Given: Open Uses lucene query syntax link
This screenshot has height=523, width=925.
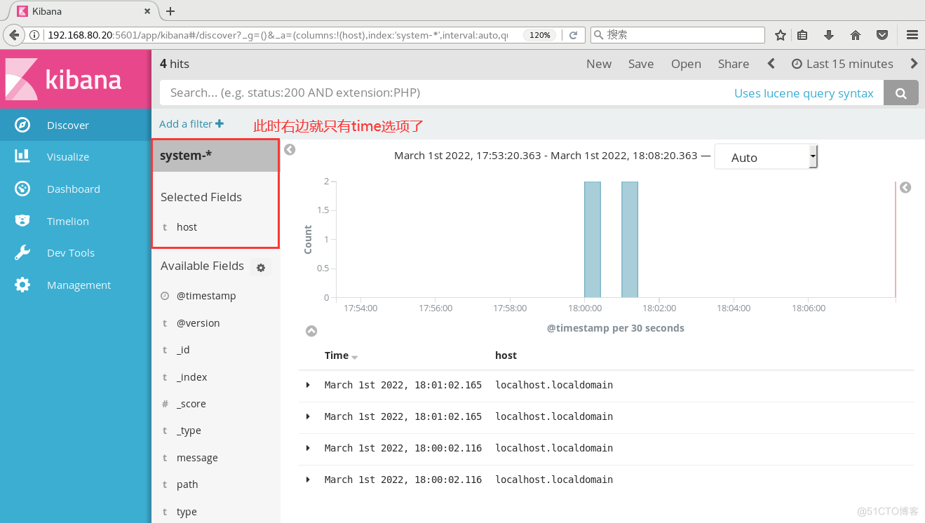Looking at the screenshot, I should point(804,93).
